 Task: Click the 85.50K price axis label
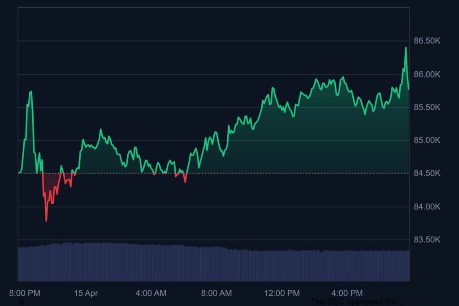427,108
